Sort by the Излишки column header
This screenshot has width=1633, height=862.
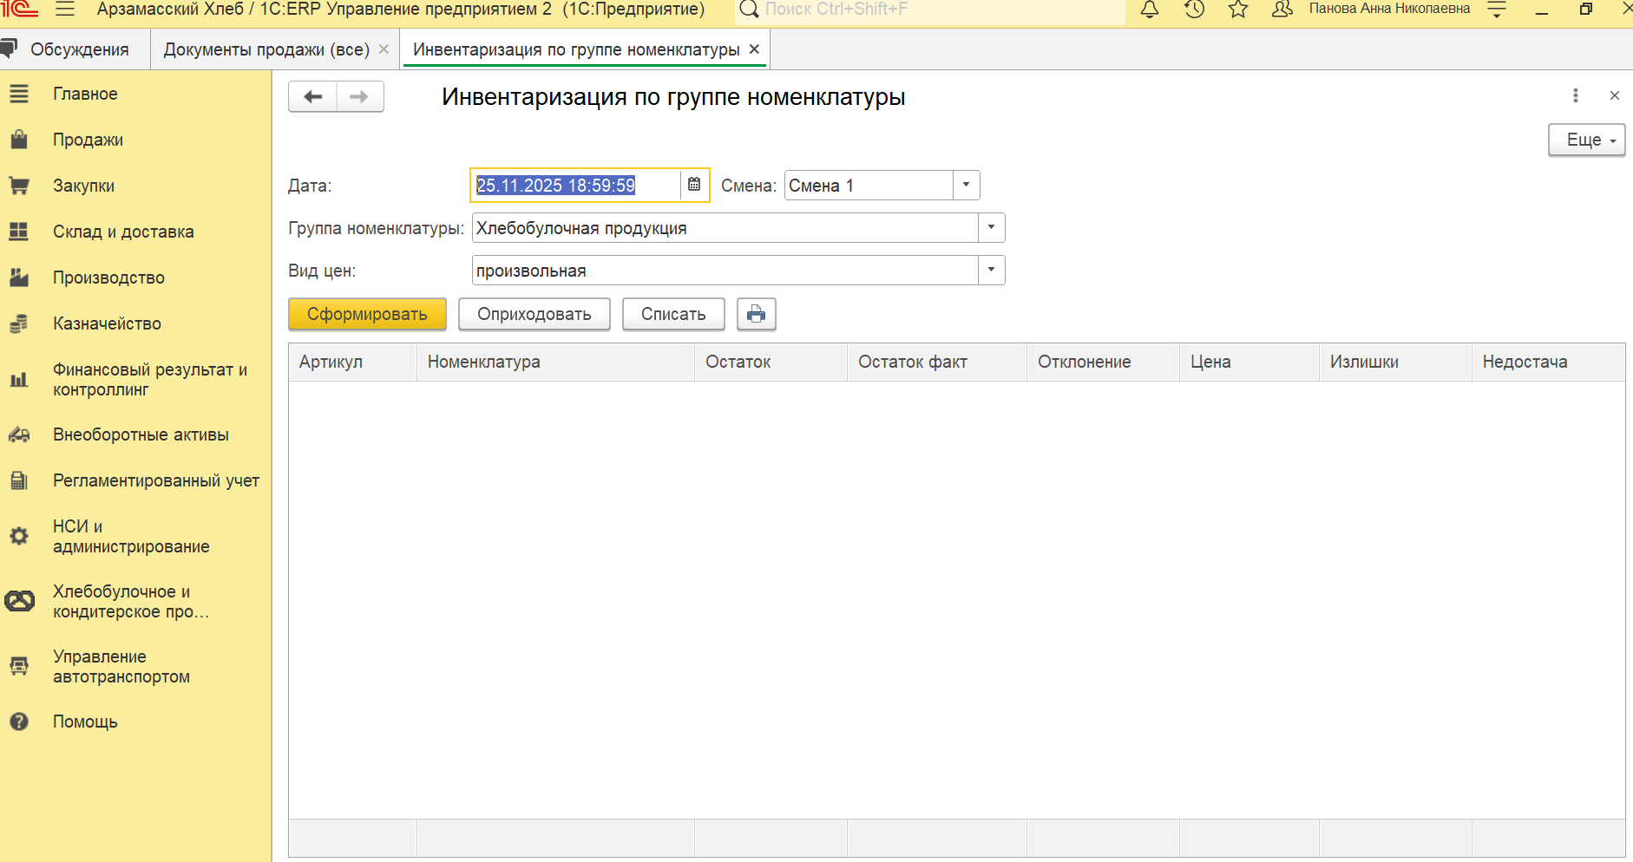(x=1395, y=362)
